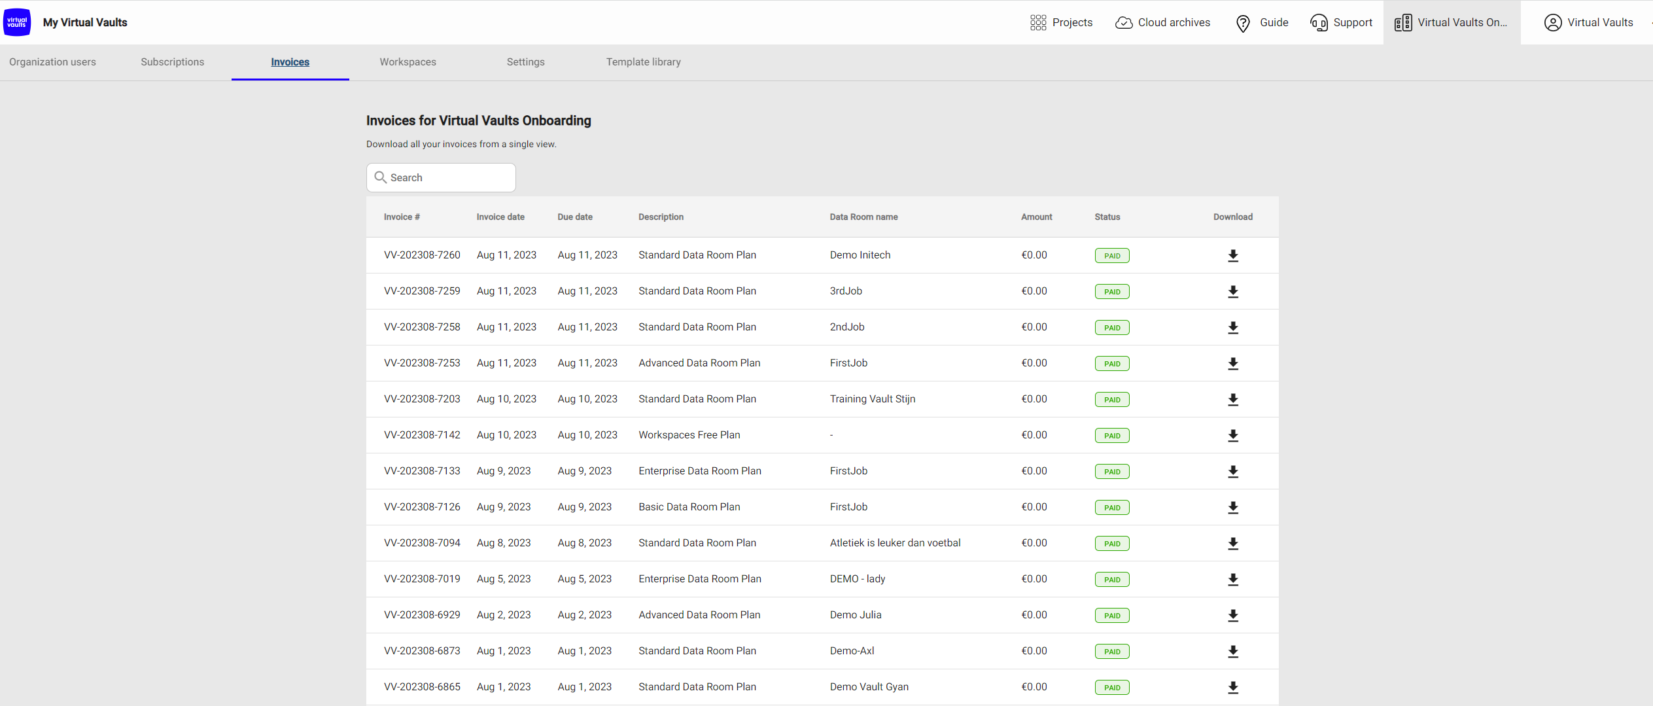Download invoice VV-202308-7260
The width and height of the screenshot is (1653, 706).
(x=1233, y=256)
